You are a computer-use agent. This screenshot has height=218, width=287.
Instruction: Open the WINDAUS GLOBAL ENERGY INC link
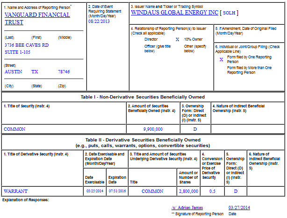coord(174,13)
